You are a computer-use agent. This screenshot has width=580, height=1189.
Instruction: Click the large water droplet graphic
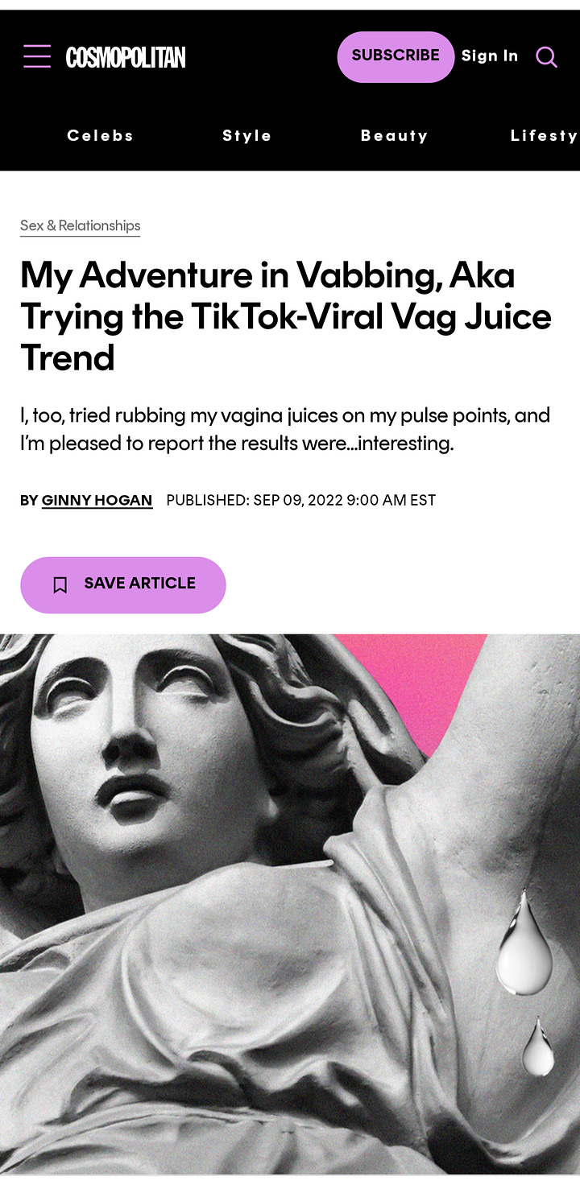524,942
